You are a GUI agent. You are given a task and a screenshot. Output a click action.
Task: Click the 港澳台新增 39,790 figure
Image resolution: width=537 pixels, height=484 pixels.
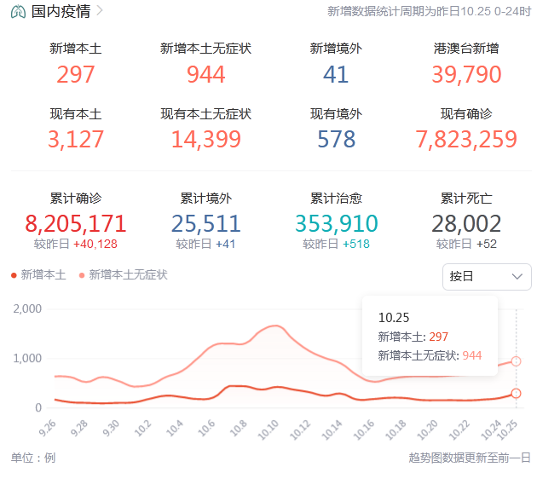click(466, 74)
